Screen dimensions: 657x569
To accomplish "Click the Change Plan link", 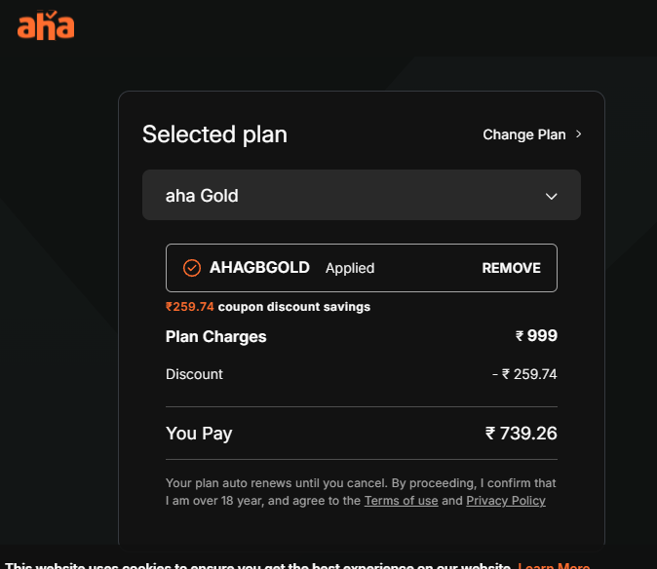I will [524, 134].
